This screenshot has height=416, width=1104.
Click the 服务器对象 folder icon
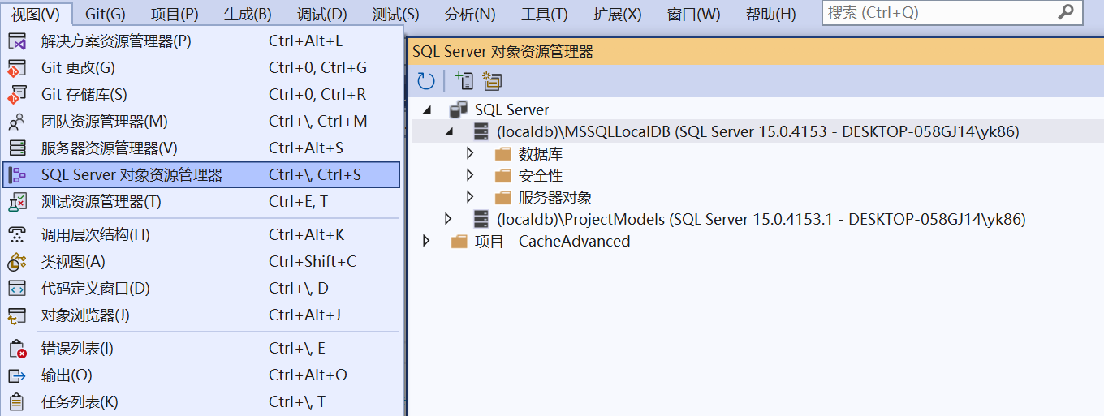click(503, 197)
